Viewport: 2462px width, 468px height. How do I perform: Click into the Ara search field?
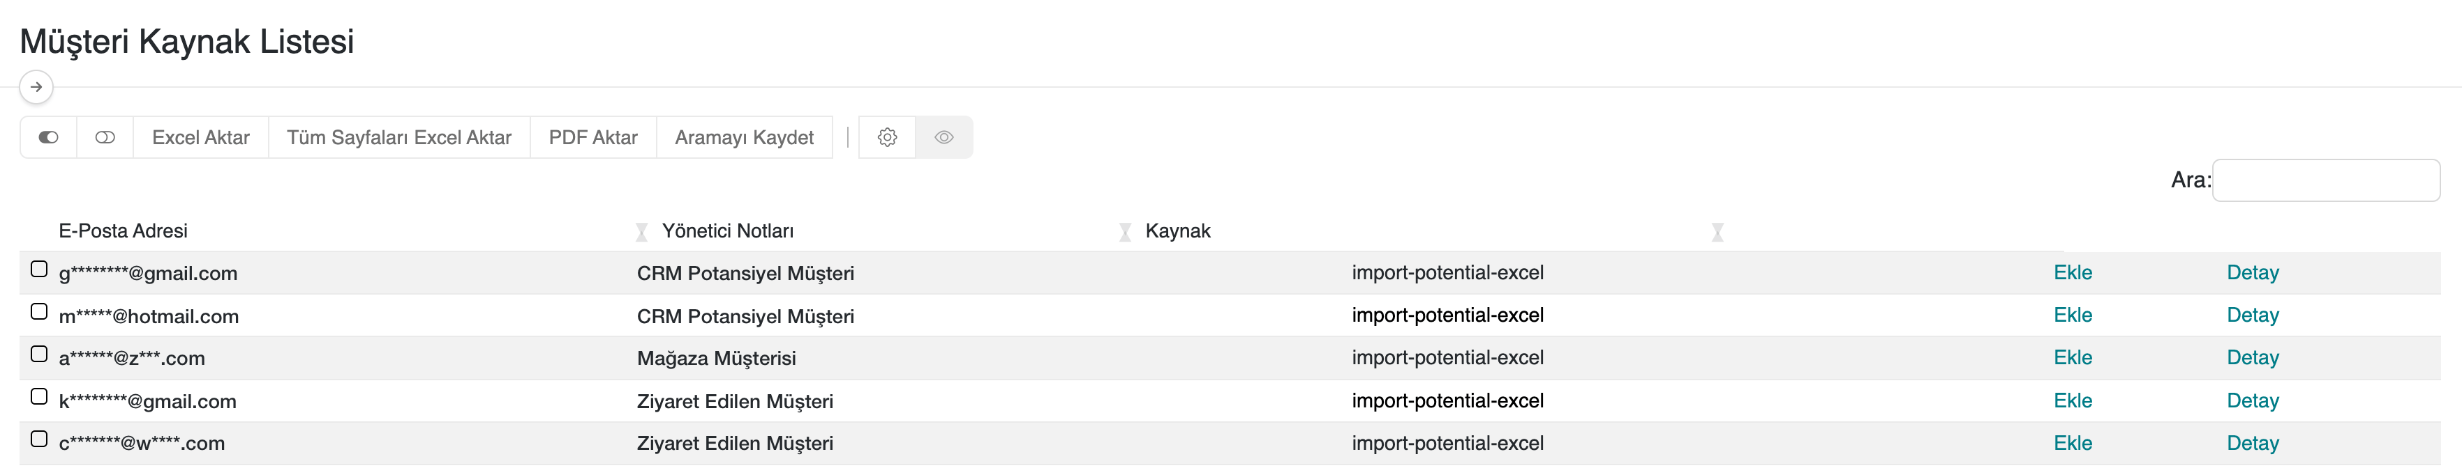2325,180
